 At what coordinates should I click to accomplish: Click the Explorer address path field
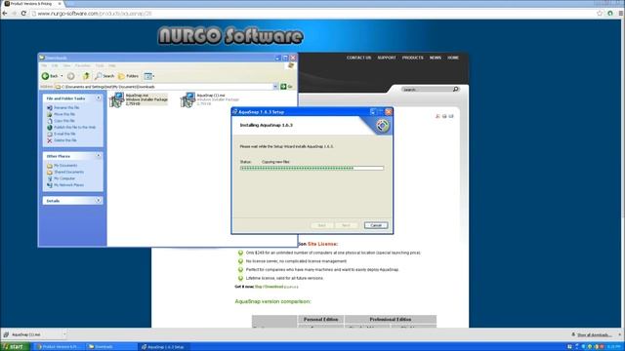point(163,87)
